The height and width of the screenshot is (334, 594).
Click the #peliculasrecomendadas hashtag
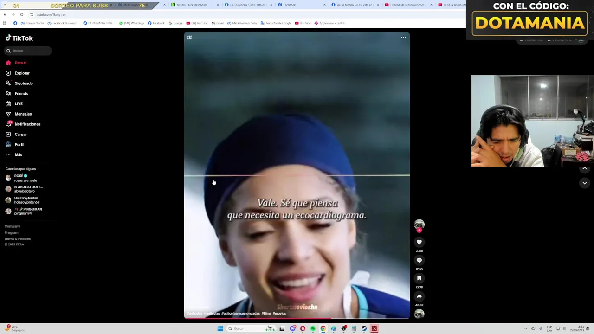point(240,313)
